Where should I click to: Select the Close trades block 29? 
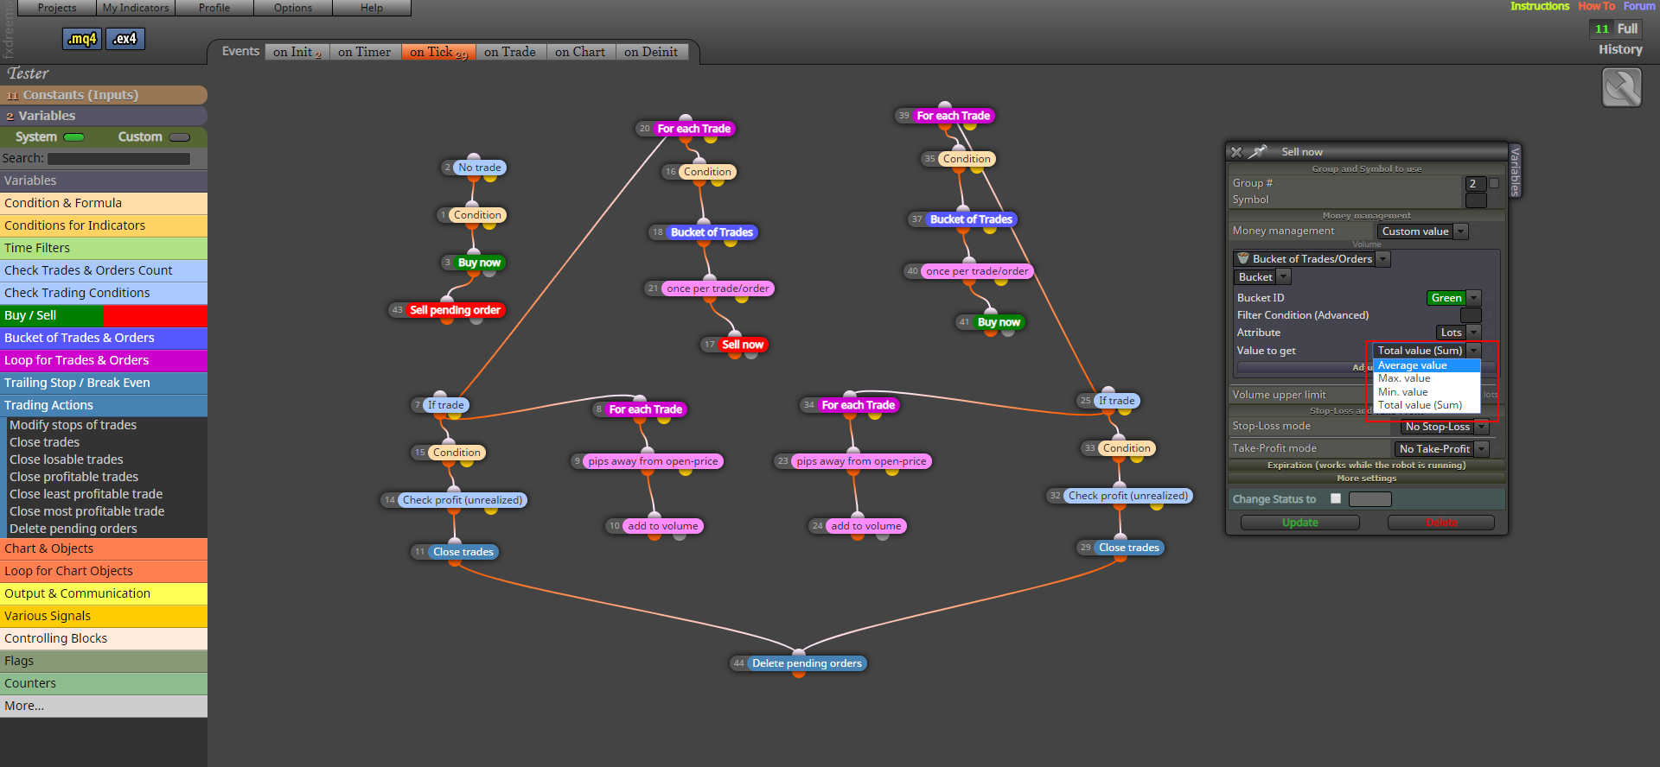pos(1128,548)
